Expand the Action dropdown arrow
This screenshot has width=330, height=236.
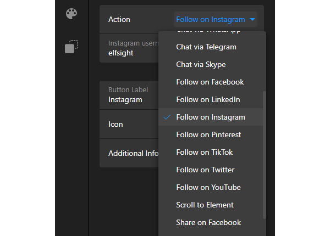click(x=252, y=20)
